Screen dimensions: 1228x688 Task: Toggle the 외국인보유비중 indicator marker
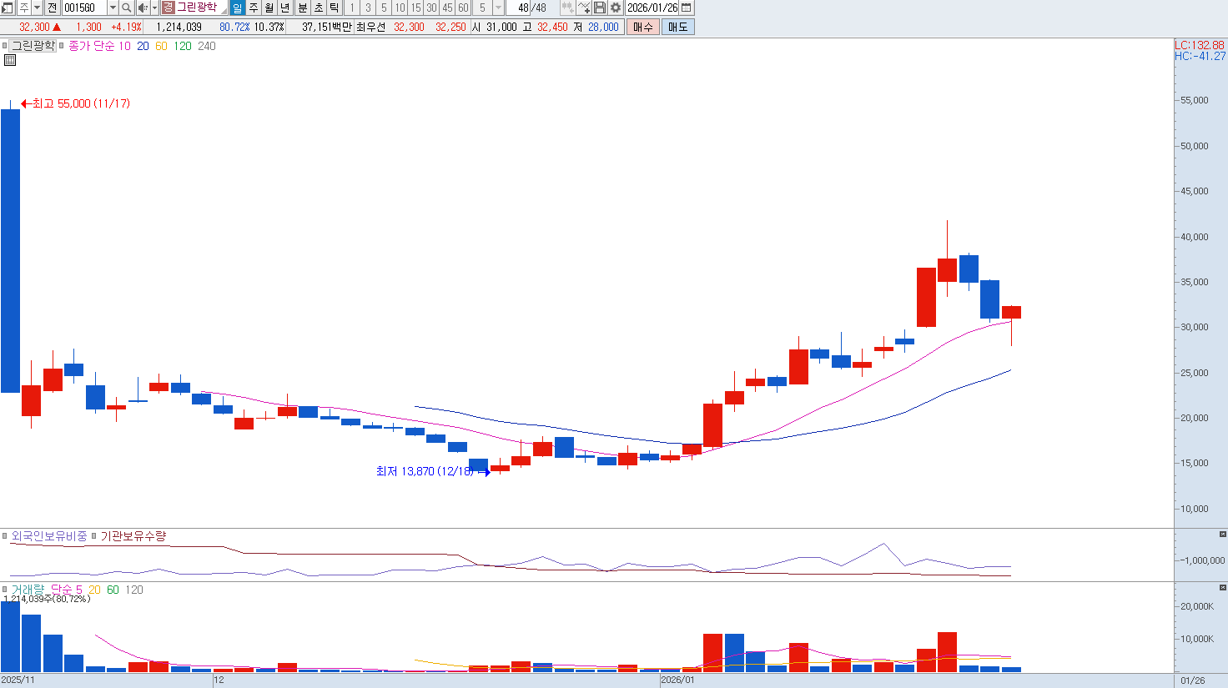5,536
